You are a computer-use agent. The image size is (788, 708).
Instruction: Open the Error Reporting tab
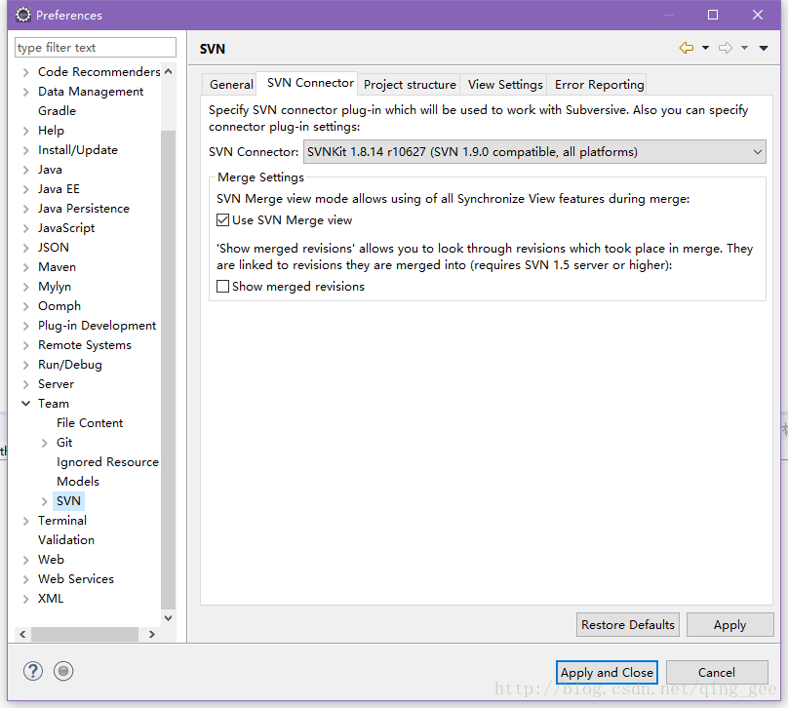click(x=599, y=85)
